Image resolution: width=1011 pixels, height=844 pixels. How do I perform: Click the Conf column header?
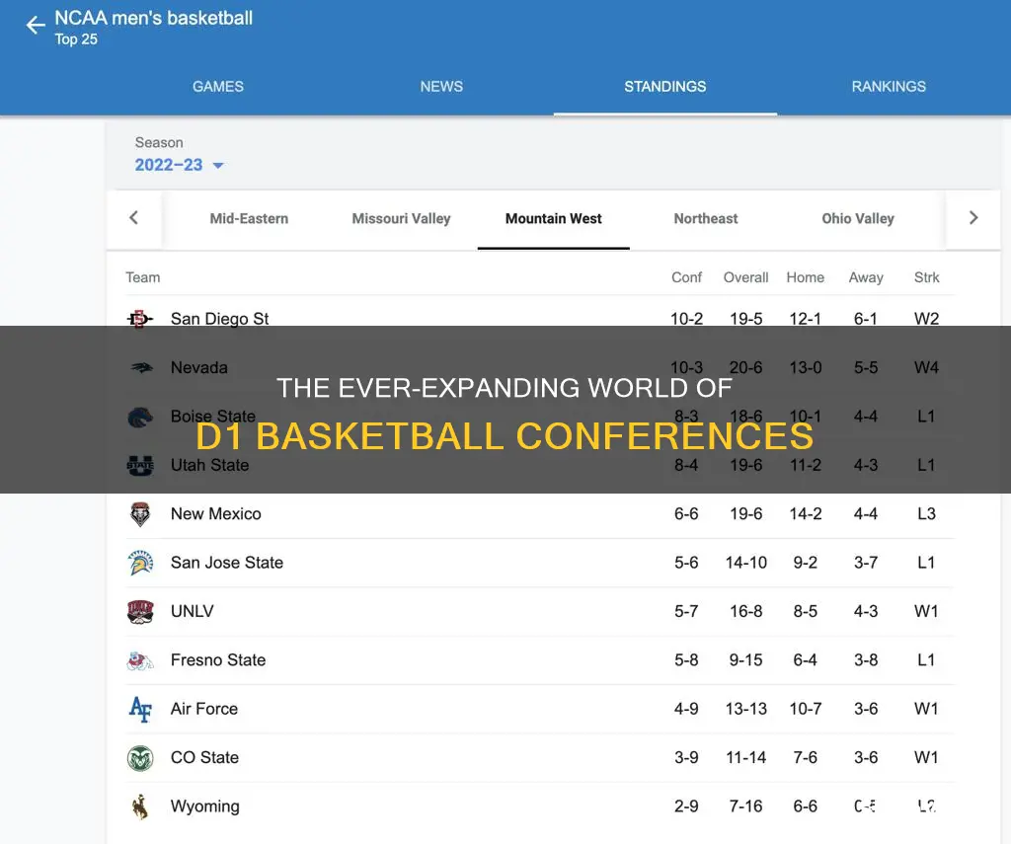(x=686, y=277)
